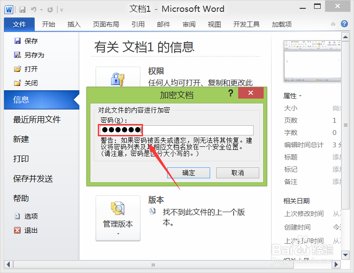354x273 pixels.
Task: Click the help question mark in 加密文档 dialog
Action: pyautogui.click(x=230, y=93)
